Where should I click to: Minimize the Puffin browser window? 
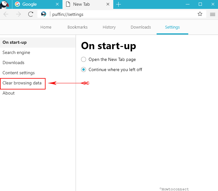(x=188, y=4)
